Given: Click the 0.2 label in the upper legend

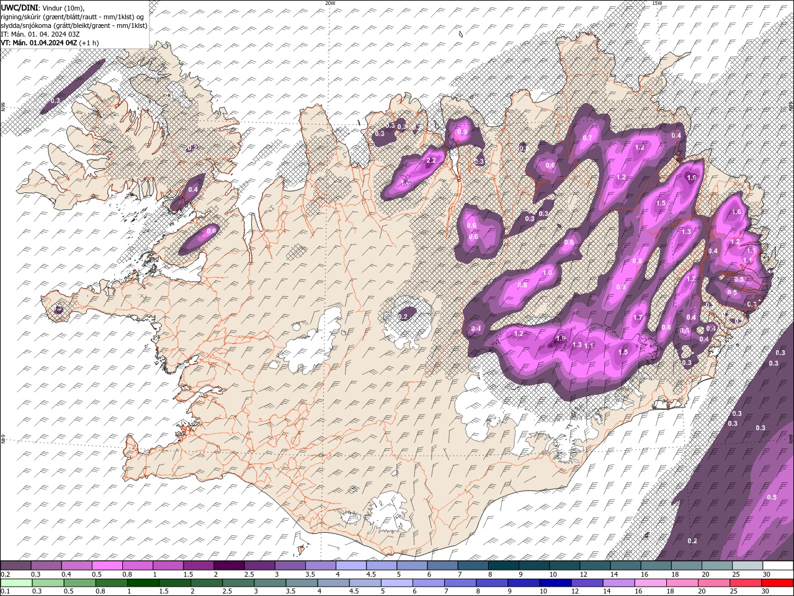Looking at the screenshot, I should click(5, 574).
